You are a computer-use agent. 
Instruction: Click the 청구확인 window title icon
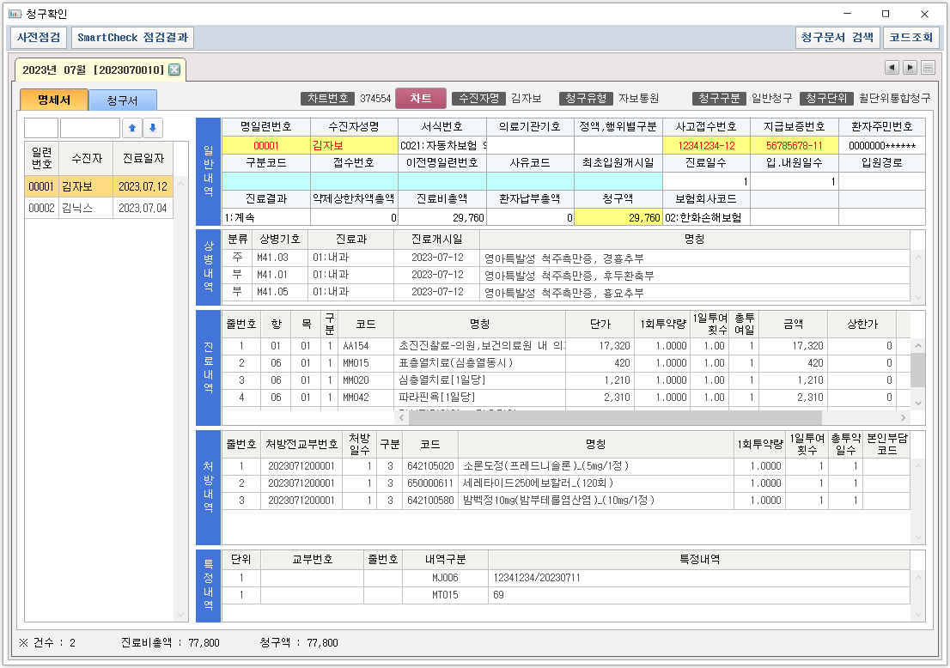pyautogui.click(x=15, y=14)
